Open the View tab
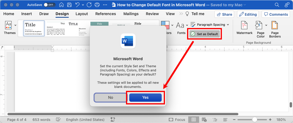 (x=170, y=14)
